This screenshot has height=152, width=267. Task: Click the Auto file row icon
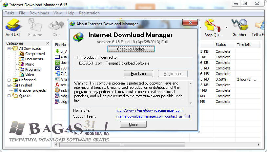[x=57, y=57]
